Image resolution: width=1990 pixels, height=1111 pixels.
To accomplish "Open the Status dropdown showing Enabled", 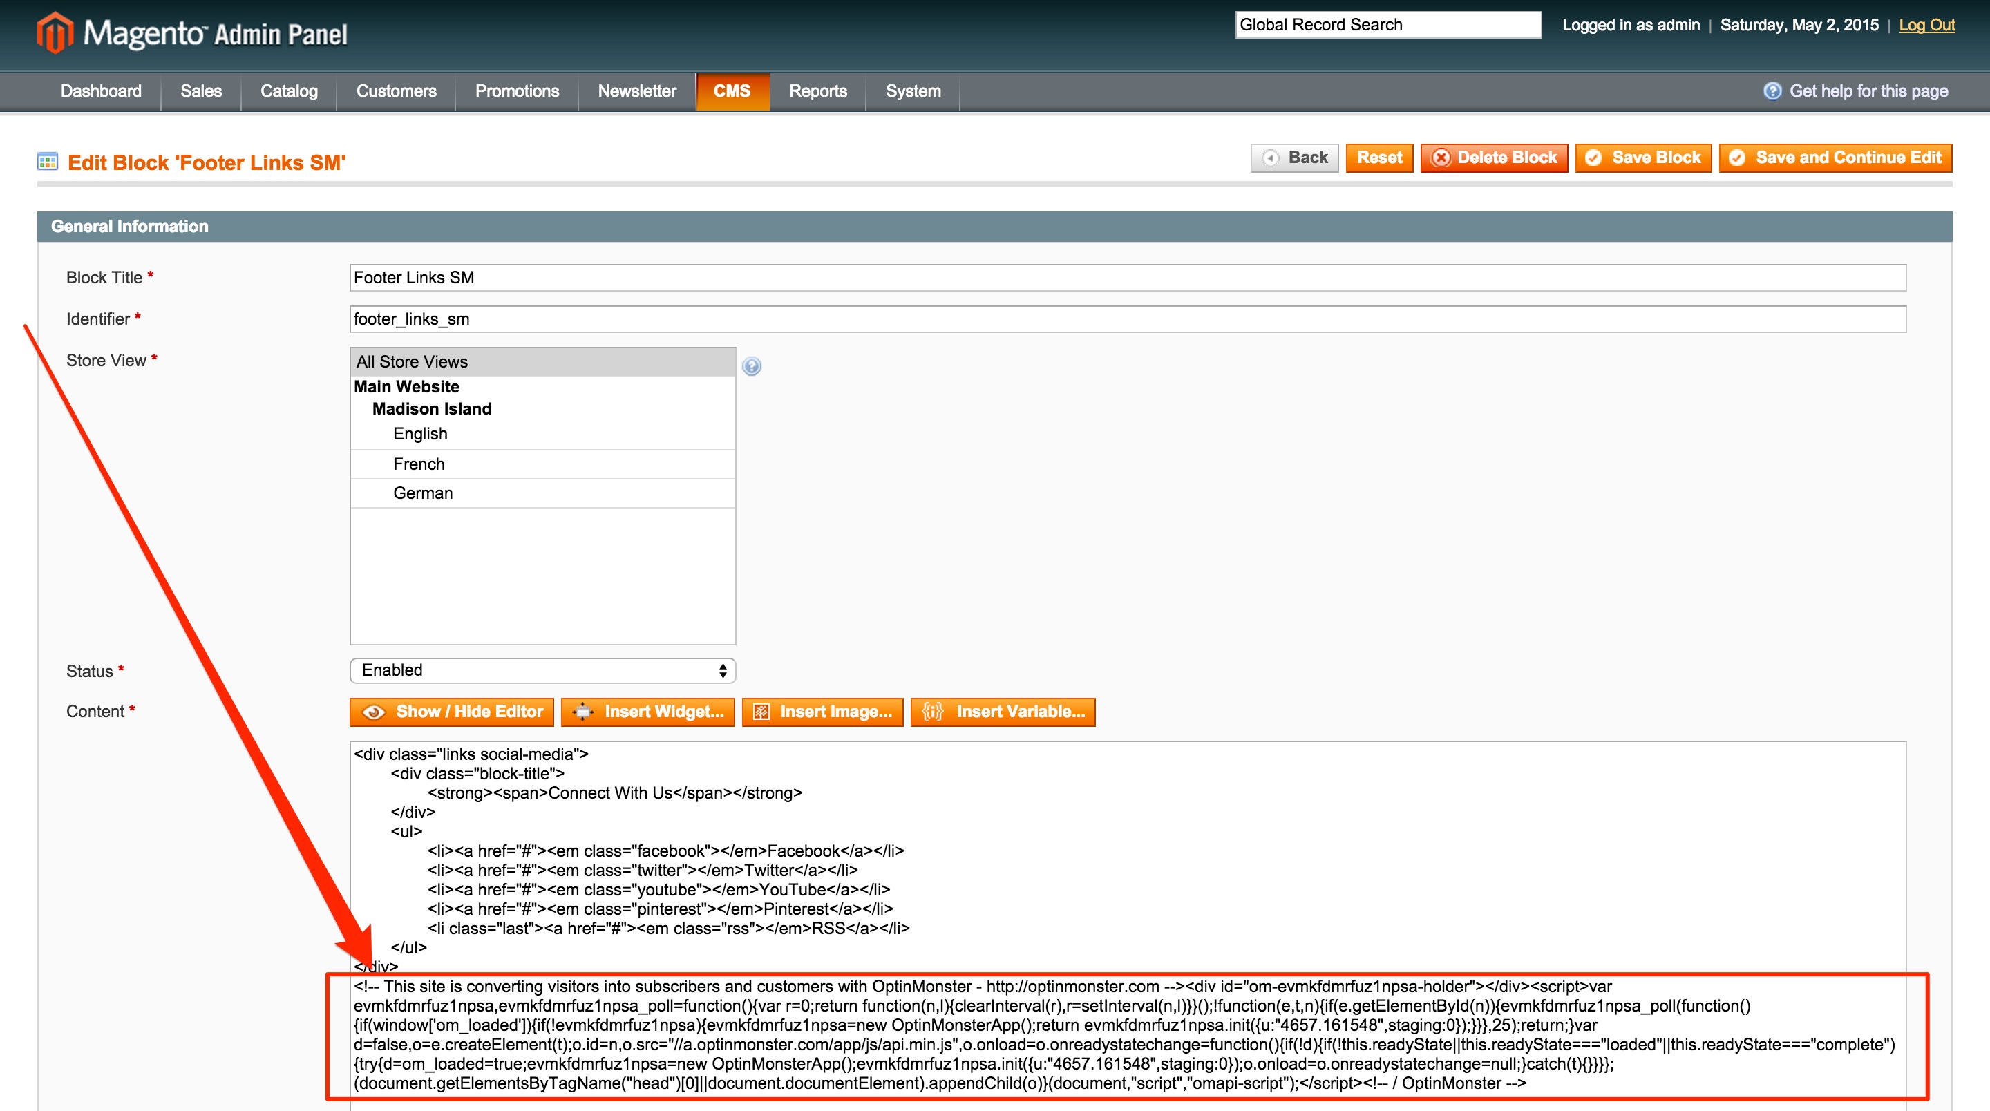I will [x=542, y=671].
